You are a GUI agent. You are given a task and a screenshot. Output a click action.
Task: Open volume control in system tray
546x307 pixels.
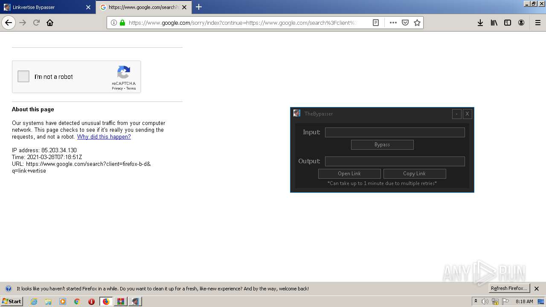point(485,301)
